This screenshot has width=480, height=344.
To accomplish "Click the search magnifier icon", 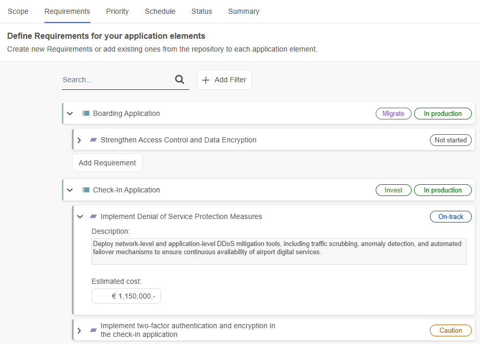I will 179,80.
